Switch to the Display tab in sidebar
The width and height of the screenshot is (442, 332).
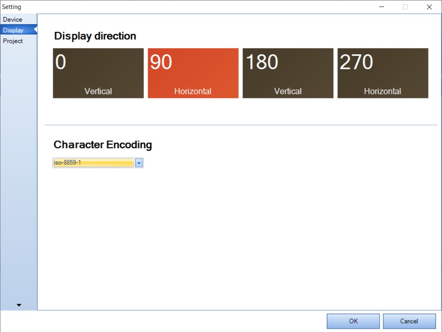pos(13,30)
